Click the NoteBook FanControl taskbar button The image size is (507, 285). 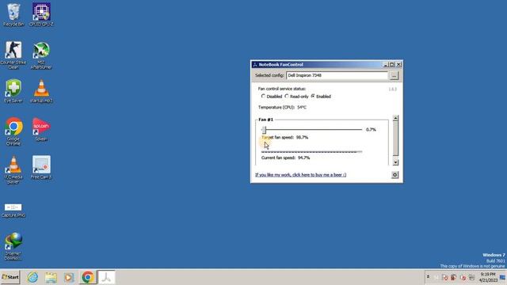click(106, 277)
